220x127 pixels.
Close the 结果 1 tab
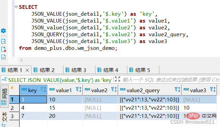(27, 70)
